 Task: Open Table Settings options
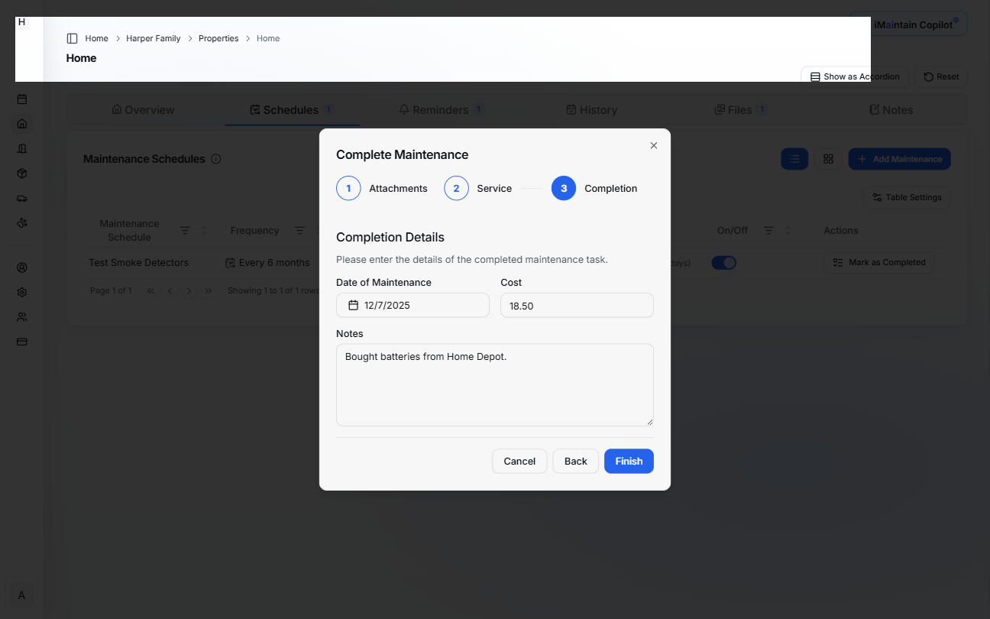(x=906, y=197)
